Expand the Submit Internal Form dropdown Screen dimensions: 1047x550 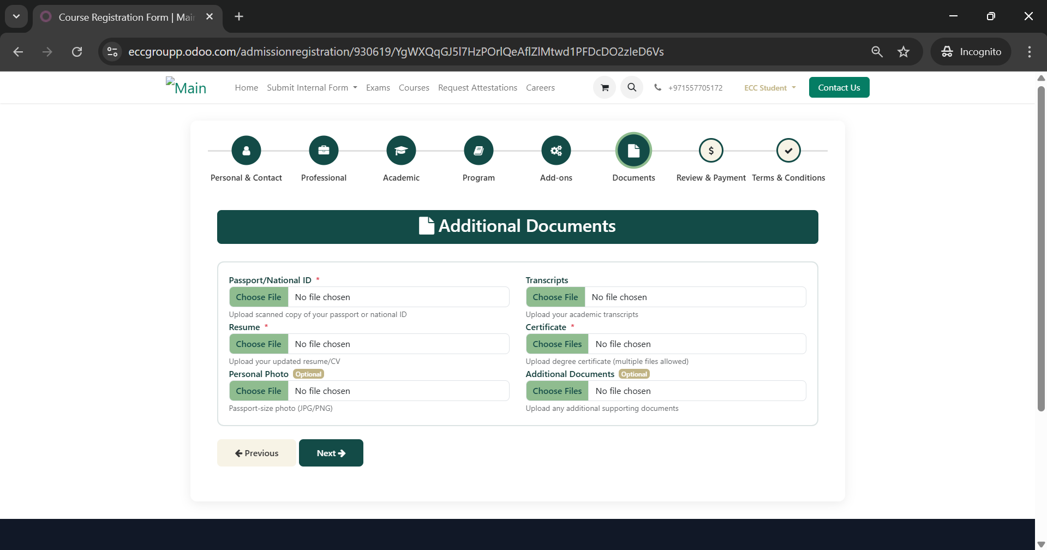pyautogui.click(x=312, y=88)
